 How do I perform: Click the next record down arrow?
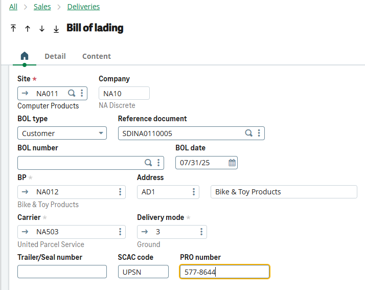point(42,29)
